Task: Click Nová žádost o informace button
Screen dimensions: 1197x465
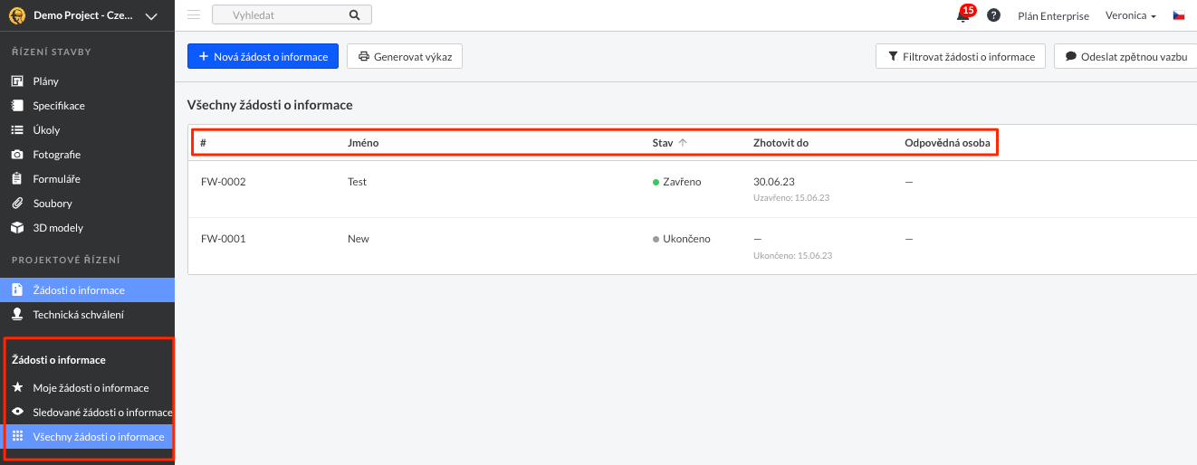Action: point(263,56)
